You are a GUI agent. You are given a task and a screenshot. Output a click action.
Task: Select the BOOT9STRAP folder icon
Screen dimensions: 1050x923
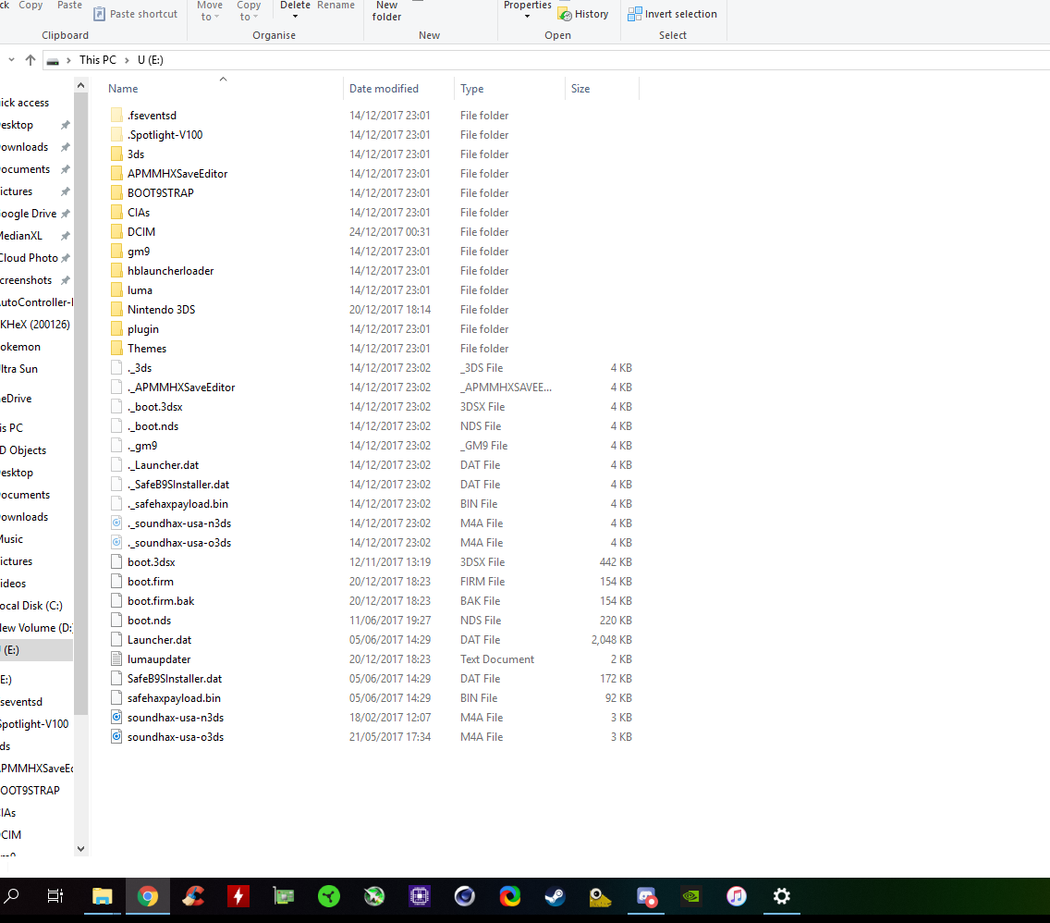click(x=116, y=193)
